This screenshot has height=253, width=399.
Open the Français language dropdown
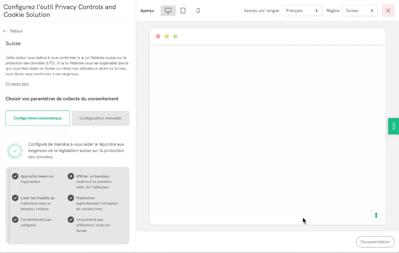click(302, 11)
